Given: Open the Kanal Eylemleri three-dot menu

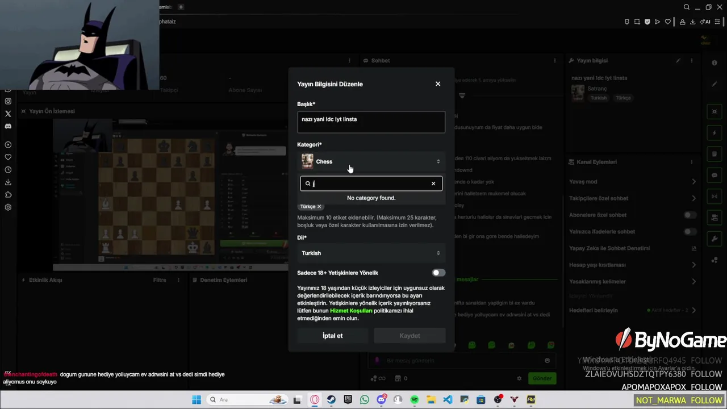Looking at the screenshot, I should [692, 162].
